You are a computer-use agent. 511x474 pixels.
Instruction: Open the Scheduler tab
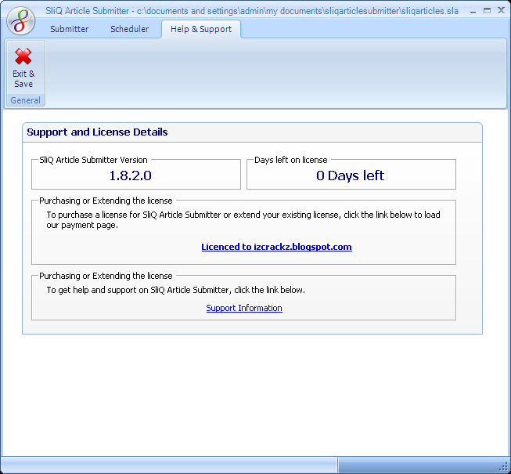pos(130,29)
